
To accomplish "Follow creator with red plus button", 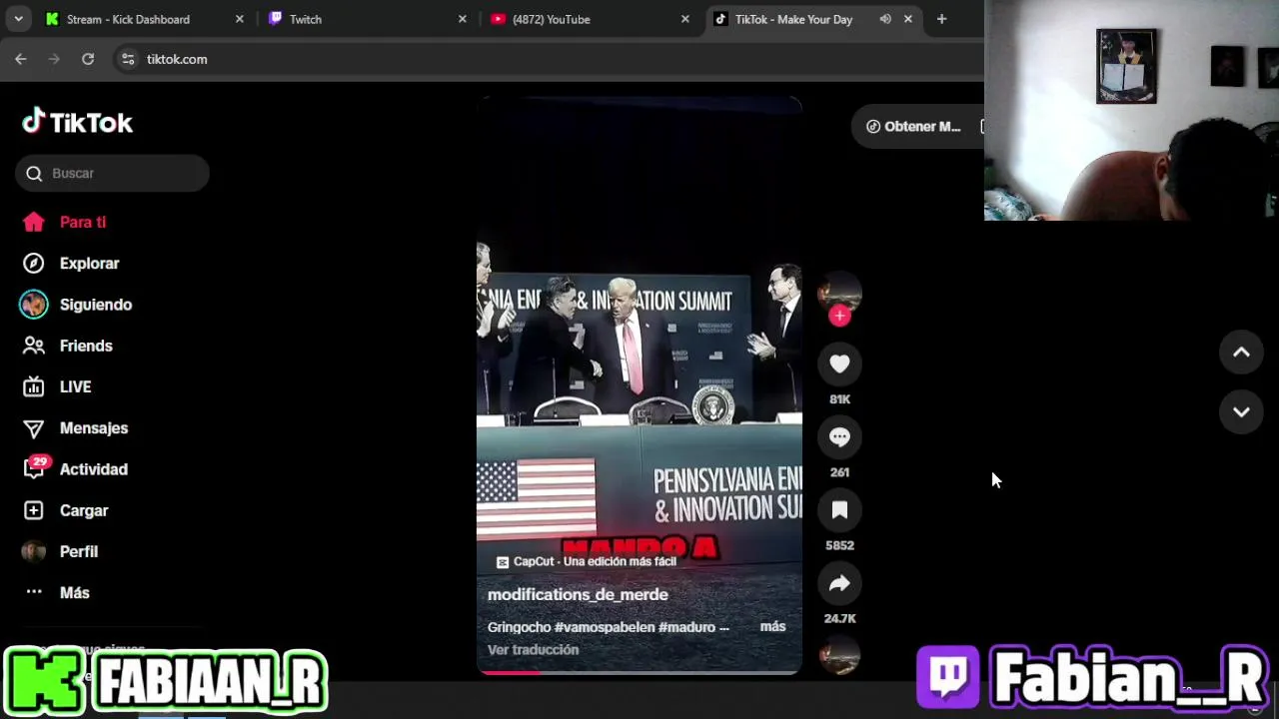I will click(839, 316).
